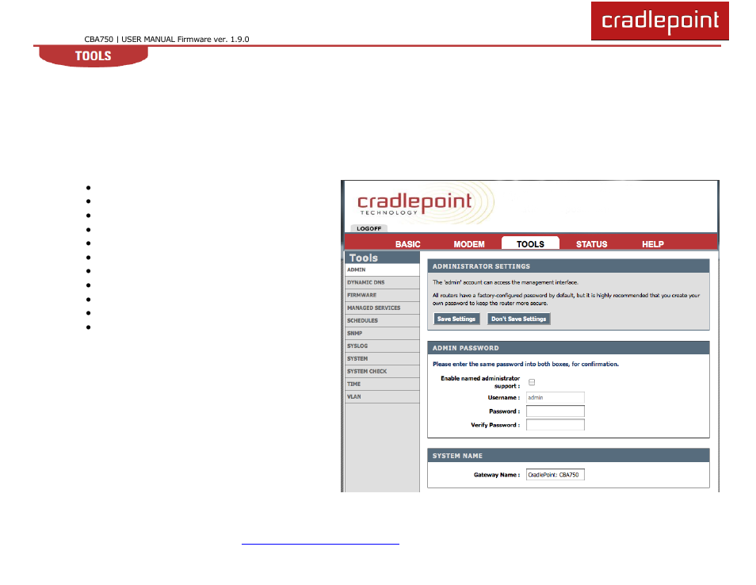Click the red cradlepoint logo at top right
Image resolution: width=756 pixels, height=585 pixels.
[659, 21]
